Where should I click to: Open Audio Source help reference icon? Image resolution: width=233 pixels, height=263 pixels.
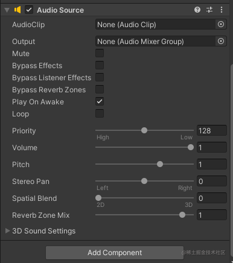pyautogui.click(x=197, y=10)
